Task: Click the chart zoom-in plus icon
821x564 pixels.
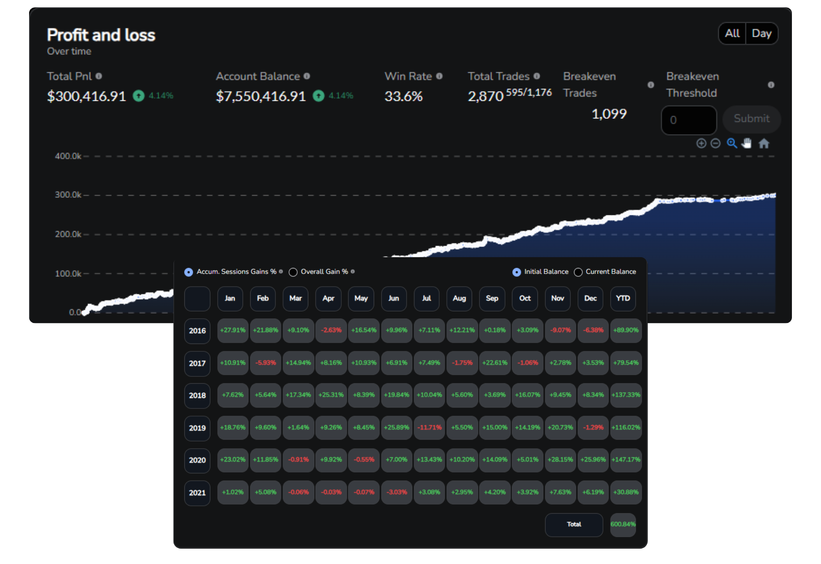Action: pyautogui.click(x=701, y=144)
